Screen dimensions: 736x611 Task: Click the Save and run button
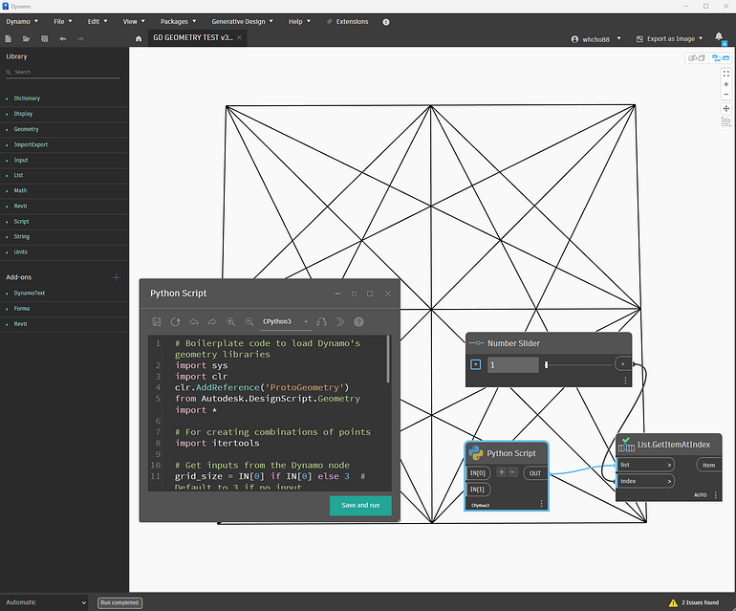pyautogui.click(x=360, y=505)
